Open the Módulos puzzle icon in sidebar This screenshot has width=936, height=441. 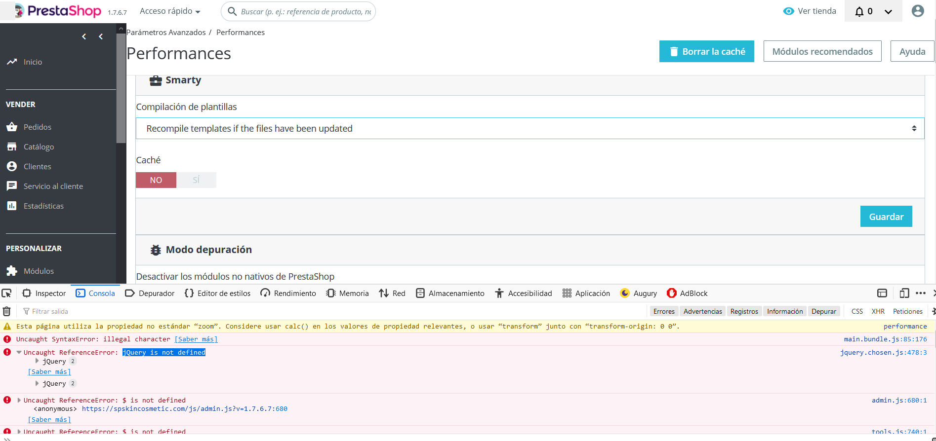[x=12, y=271]
